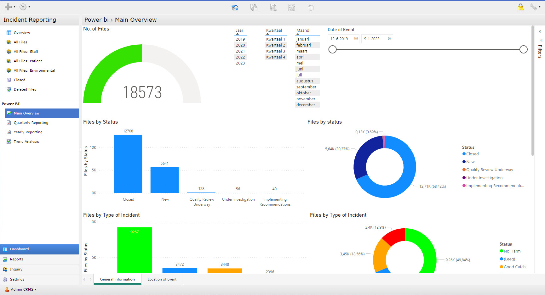Image resolution: width=545 pixels, height=295 pixels.
Task: Select Kwartaal 3 in the Kwartaal slicer
Action: [275, 51]
